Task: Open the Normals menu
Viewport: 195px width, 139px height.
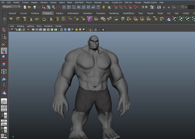Action: pyautogui.click(x=98, y=2)
